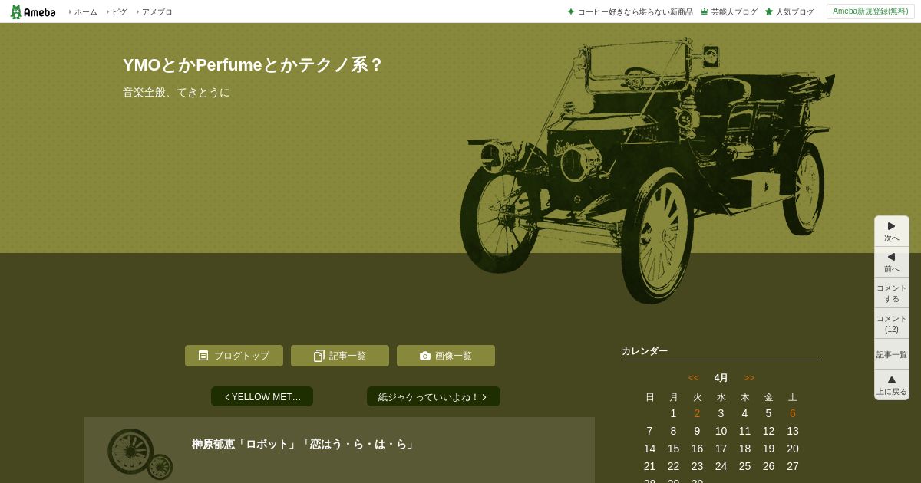Image resolution: width=921 pixels, height=483 pixels.
Task: Click calendar date 14
Action: click(x=649, y=449)
